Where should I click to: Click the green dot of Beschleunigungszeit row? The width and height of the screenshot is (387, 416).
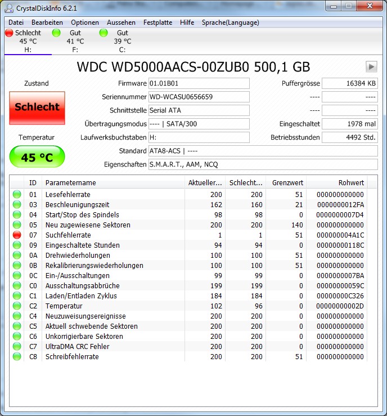pos(17,204)
